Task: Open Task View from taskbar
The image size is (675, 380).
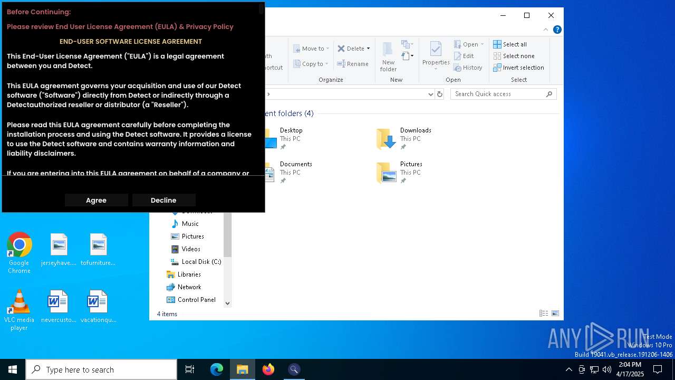Action: pos(190,369)
